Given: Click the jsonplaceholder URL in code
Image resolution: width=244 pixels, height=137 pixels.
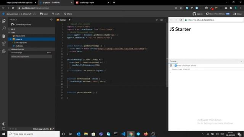Looking at the screenshot, I should [121, 49].
